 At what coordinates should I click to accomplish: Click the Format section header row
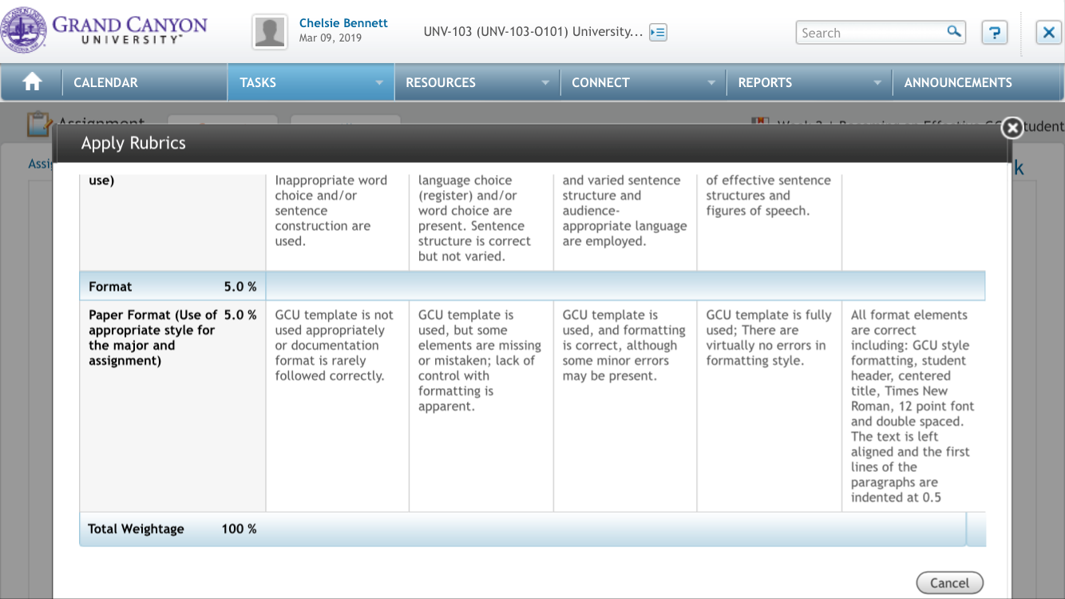(532, 286)
